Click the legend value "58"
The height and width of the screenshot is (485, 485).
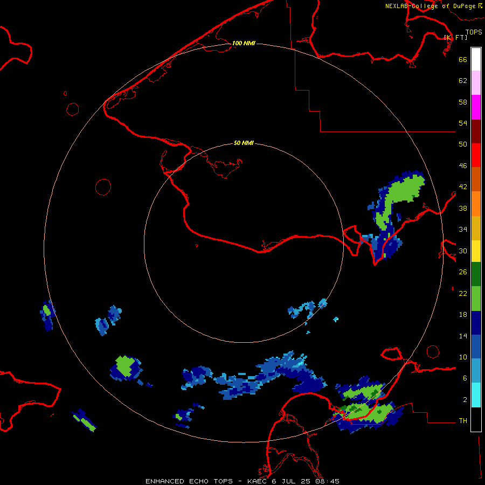pos(463,102)
